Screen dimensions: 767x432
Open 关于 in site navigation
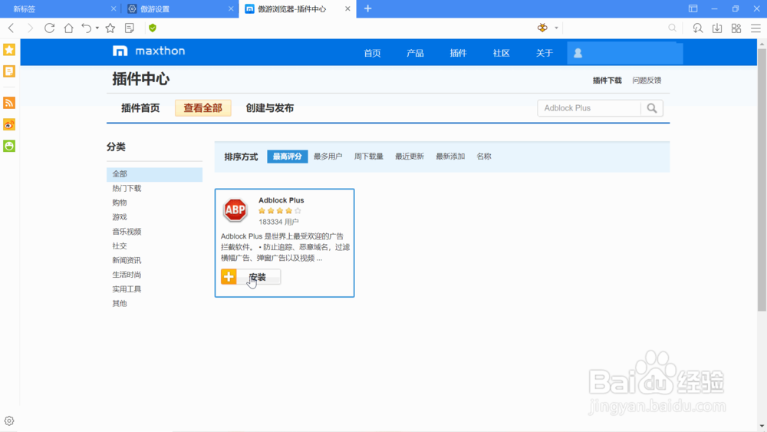pyautogui.click(x=545, y=53)
